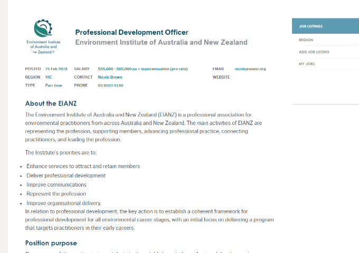Click the Represent the profession bullet item
This screenshot has width=359, height=253.
[x=56, y=194]
